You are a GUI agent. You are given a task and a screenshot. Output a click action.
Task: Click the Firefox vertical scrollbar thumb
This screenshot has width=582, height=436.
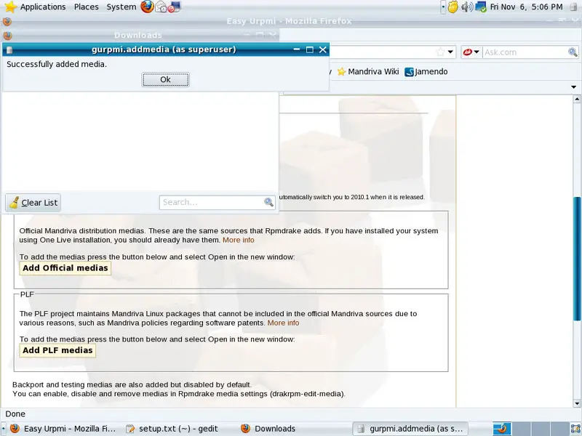pyautogui.click(x=577, y=259)
